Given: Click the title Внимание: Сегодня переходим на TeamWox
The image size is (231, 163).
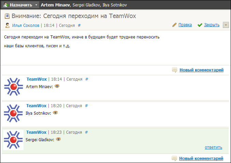Looking at the screenshot, I should (x=74, y=16).
